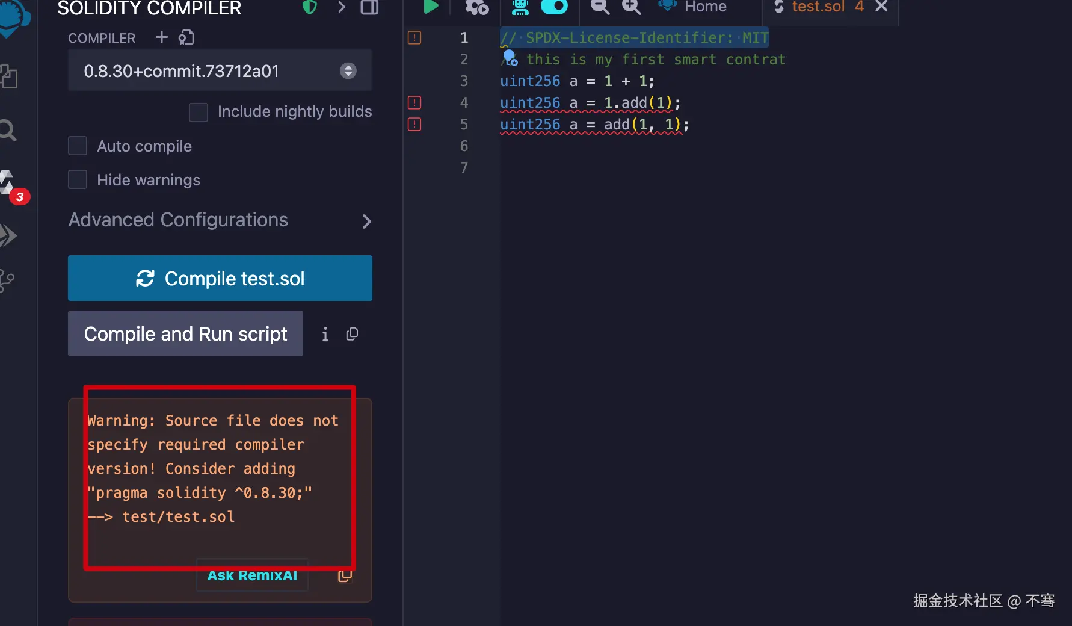
Task: Open the Deploy and Run sidebar icon
Action: [x=8, y=235]
